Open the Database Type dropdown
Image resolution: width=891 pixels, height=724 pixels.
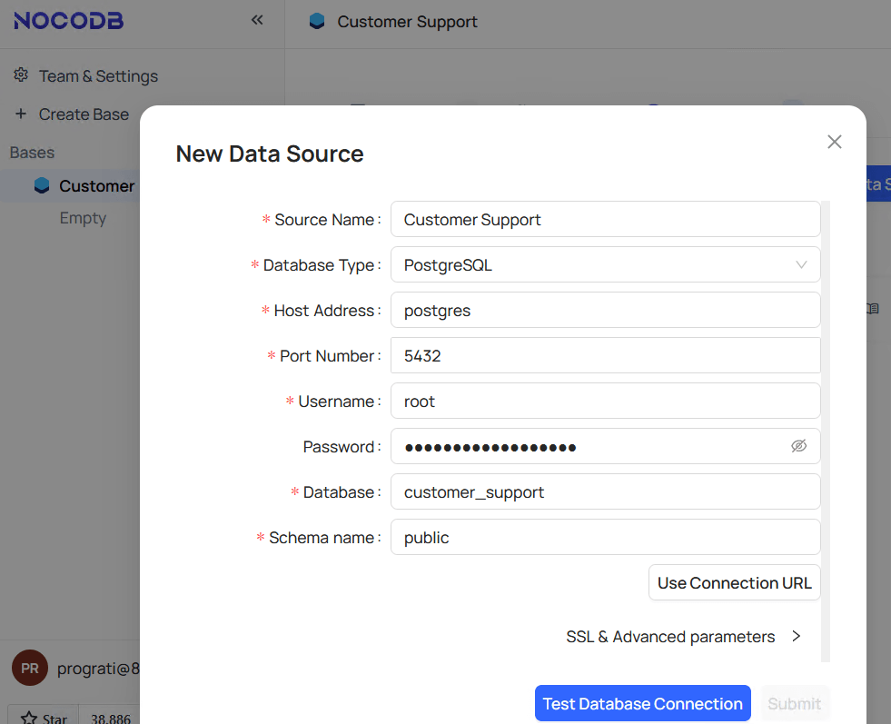(x=605, y=265)
